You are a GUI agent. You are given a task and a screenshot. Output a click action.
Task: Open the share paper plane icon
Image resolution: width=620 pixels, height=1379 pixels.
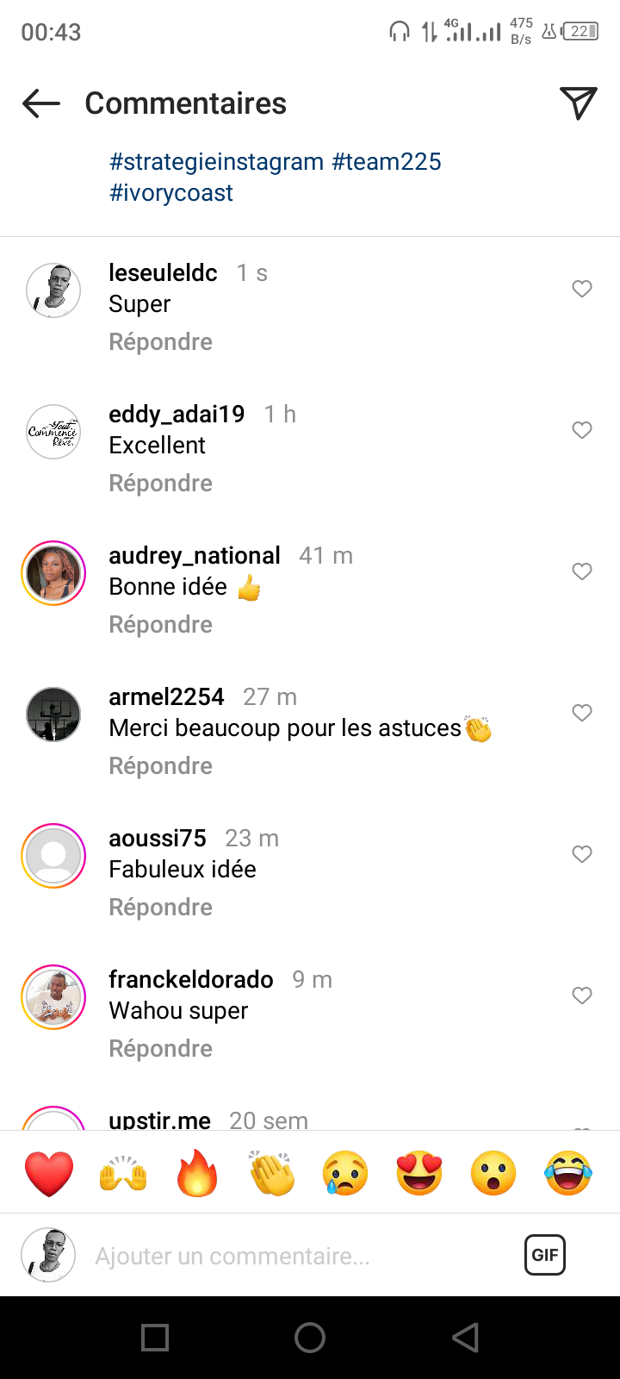pos(578,103)
